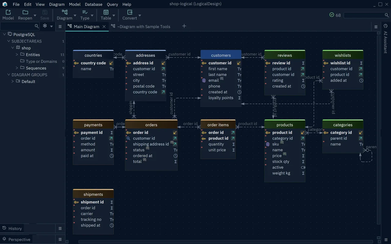Click the Table toolbar icon
The width and height of the screenshot is (391, 244).
pos(106,12)
